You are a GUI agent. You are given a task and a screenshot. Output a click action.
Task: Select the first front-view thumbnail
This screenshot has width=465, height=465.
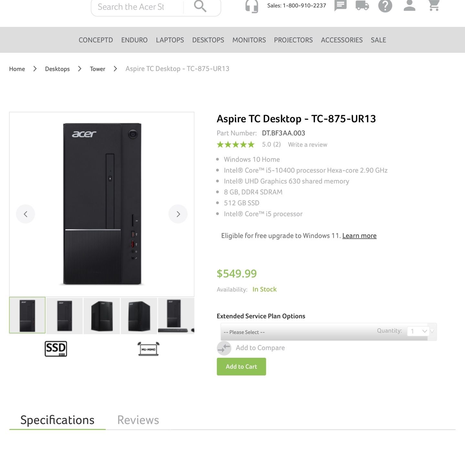(x=27, y=315)
